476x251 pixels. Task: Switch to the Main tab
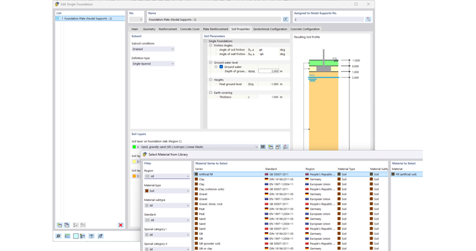(x=135, y=29)
